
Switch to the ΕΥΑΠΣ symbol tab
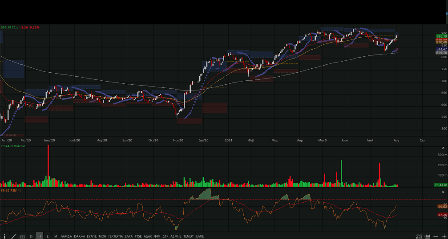coord(92,236)
